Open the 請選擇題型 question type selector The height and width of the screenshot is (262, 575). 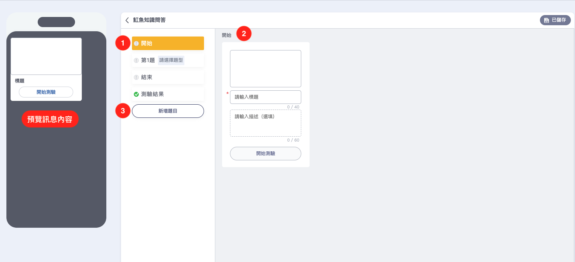pos(171,60)
